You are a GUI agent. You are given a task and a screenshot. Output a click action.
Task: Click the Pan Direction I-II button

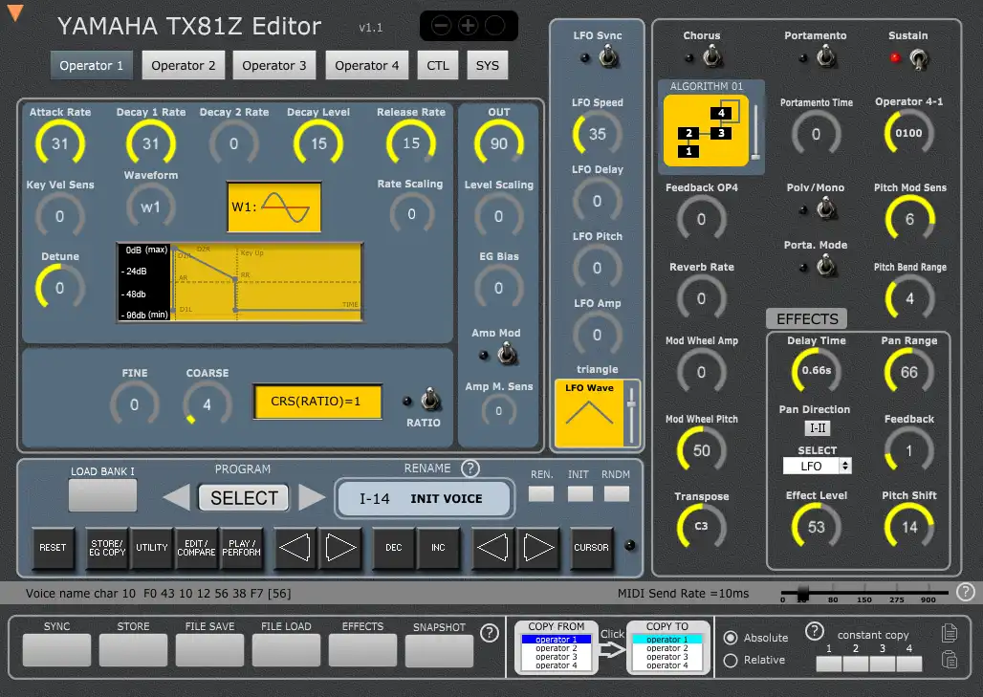point(818,428)
